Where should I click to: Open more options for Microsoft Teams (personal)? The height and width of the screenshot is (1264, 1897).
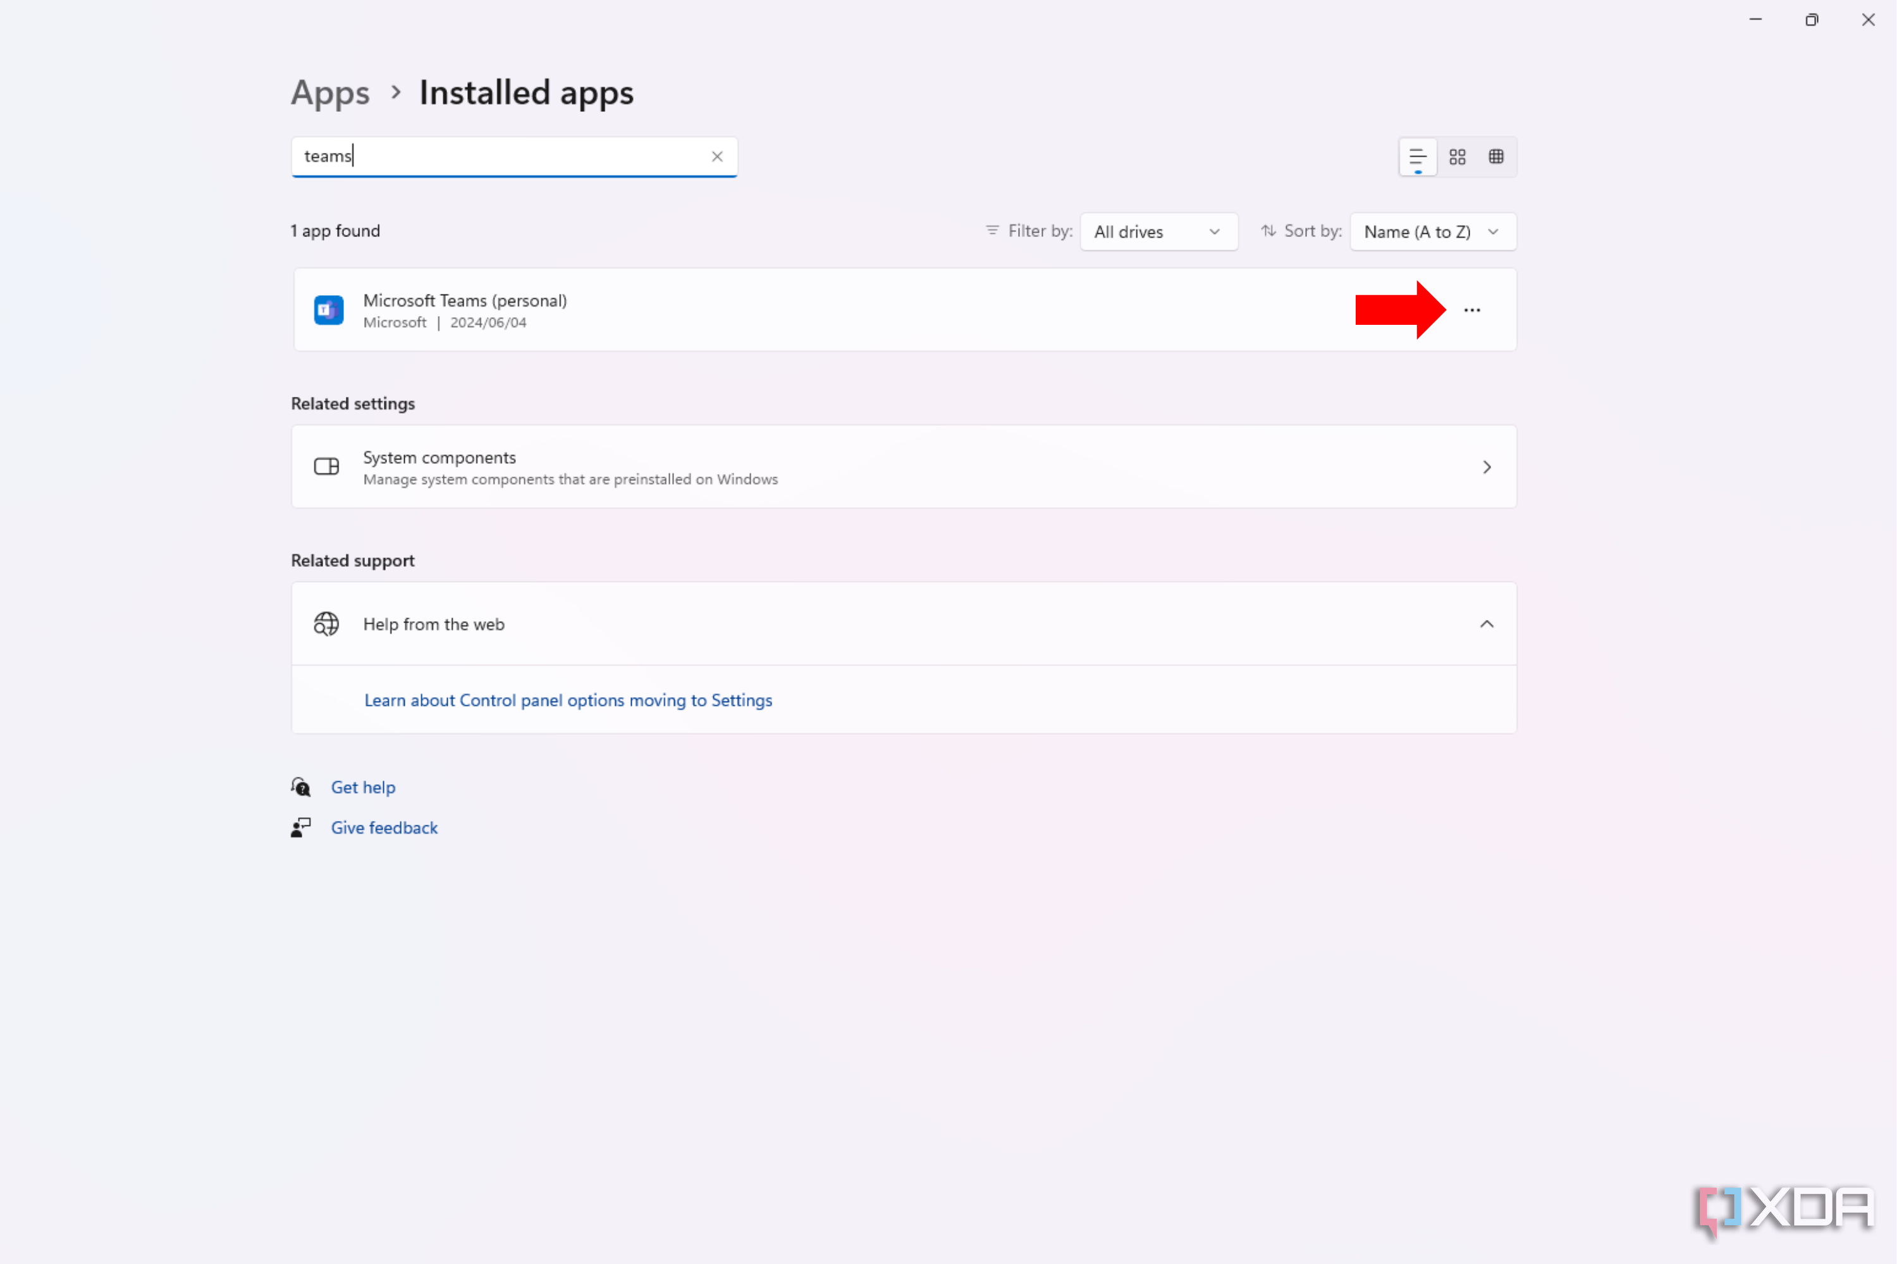point(1473,310)
